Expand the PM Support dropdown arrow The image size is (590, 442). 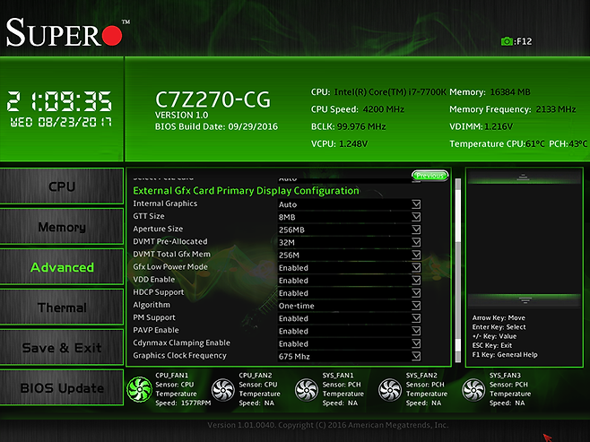(416, 318)
